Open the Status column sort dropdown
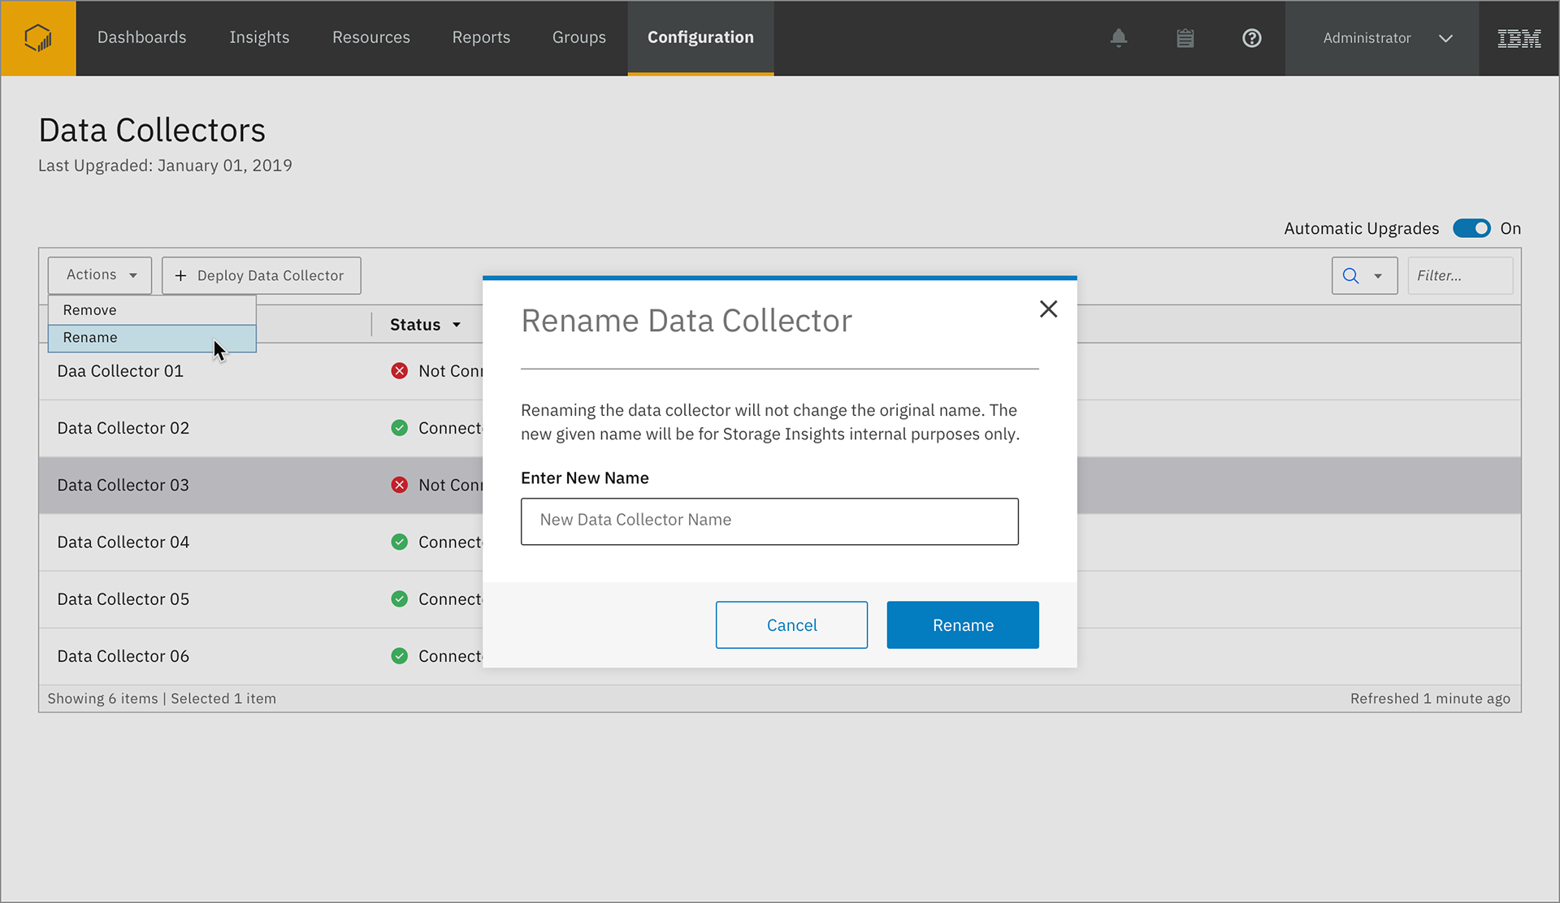 pyautogui.click(x=457, y=325)
